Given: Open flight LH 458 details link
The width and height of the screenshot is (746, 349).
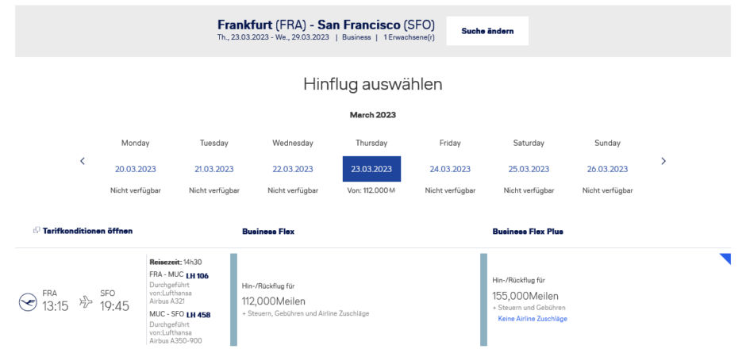Looking at the screenshot, I should [x=198, y=314].
